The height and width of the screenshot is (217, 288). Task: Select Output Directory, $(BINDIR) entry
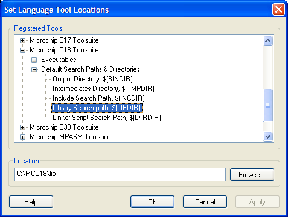(92, 79)
